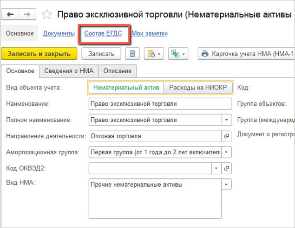Select Расходы на НИОКР object type
The height and width of the screenshot is (228, 295).
click(x=198, y=87)
